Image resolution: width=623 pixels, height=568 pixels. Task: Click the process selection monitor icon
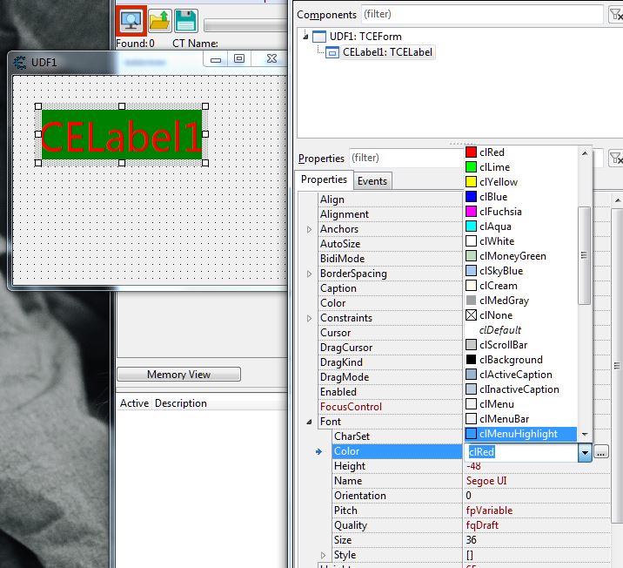coord(131,20)
